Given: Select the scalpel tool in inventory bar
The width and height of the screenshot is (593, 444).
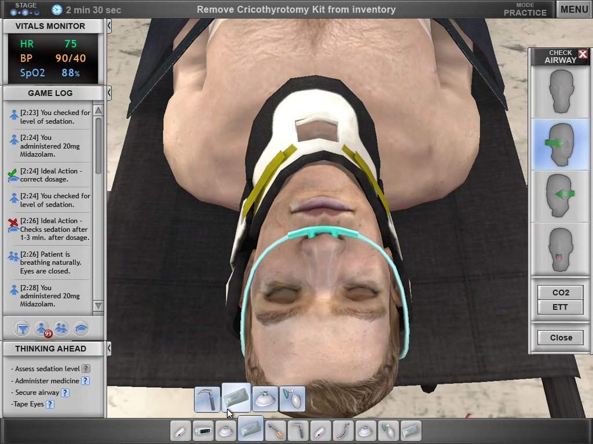Looking at the screenshot, I should click(274, 431).
